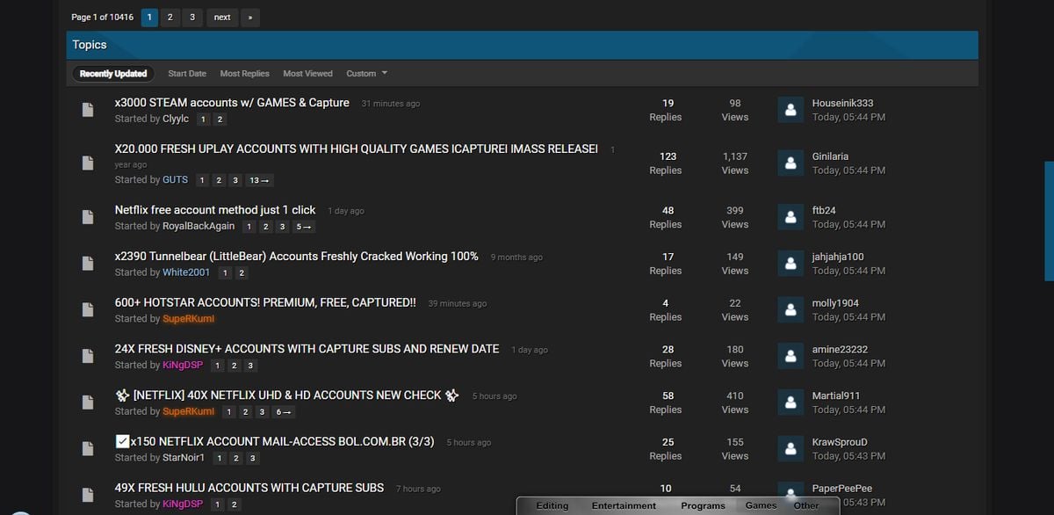Viewport: 1054px width, 515px height.
Task: Open ftb24's profile avatar icon
Action: click(790, 217)
